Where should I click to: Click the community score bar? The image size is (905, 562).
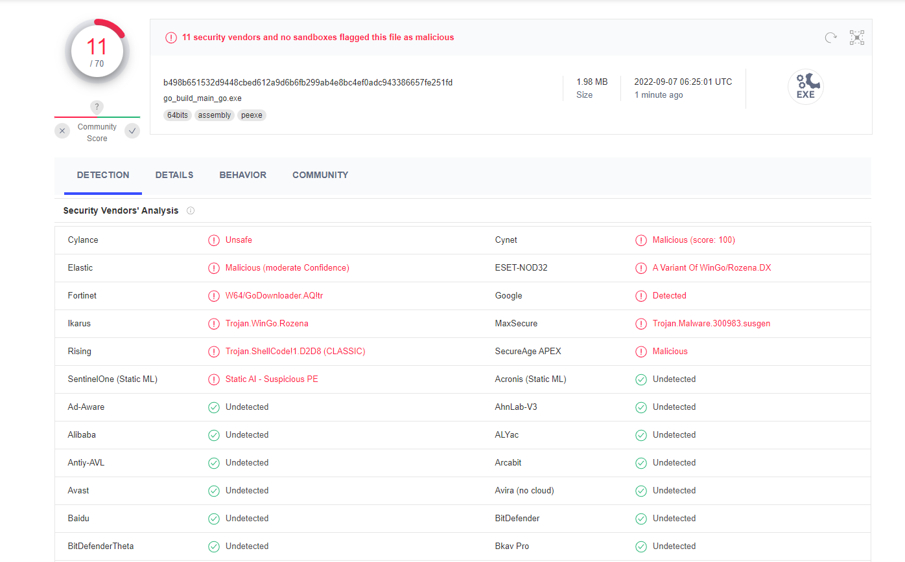pyautogui.click(x=97, y=117)
